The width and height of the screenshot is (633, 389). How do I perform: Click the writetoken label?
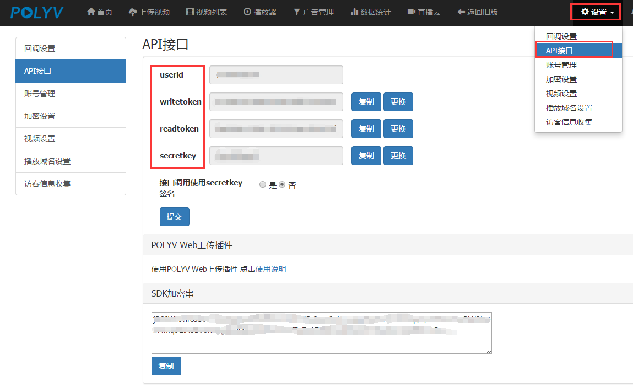coord(181,102)
